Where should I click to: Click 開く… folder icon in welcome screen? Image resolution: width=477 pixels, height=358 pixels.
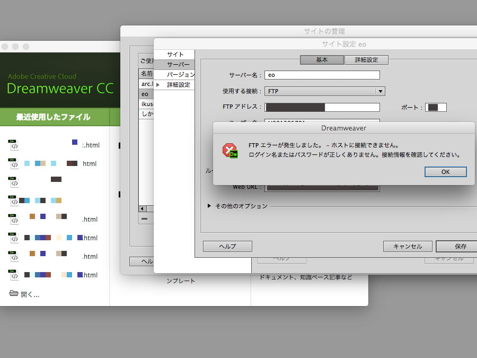click(x=13, y=293)
